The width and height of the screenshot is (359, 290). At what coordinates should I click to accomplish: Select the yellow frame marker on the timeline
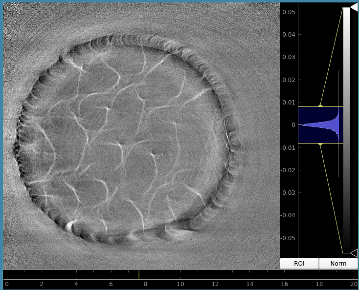139,275
